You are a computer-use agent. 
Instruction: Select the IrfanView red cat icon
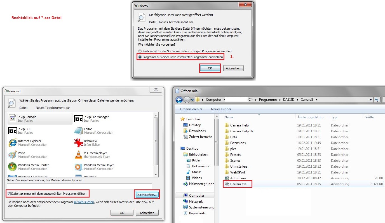(78, 143)
